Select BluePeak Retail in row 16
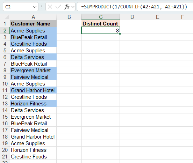Viewport: 193px width, 163px height. coord(33,124)
